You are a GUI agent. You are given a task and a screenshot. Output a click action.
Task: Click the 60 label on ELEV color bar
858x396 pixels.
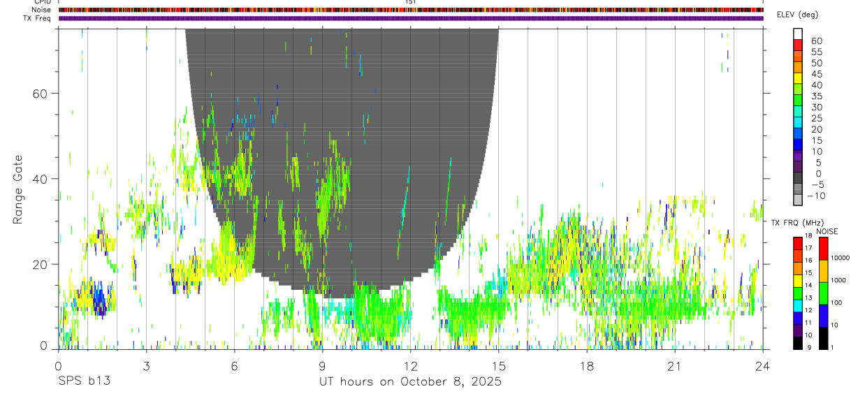pyautogui.click(x=816, y=41)
